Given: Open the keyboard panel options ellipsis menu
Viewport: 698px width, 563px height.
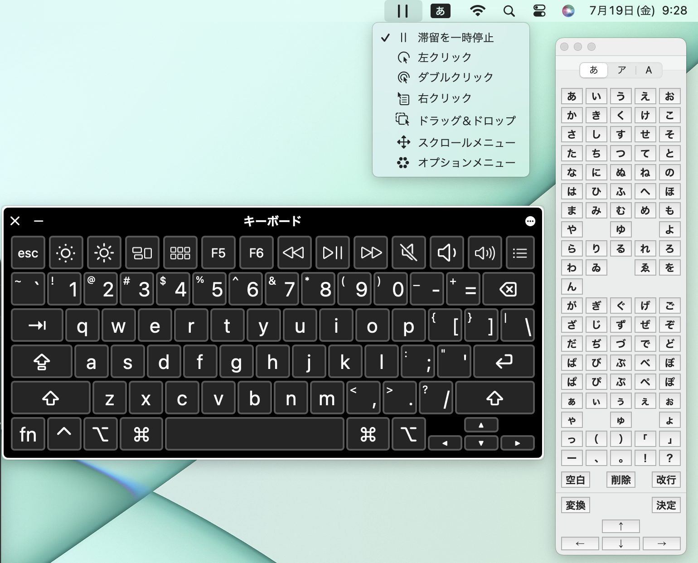Looking at the screenshot, I should click(530, 221).
